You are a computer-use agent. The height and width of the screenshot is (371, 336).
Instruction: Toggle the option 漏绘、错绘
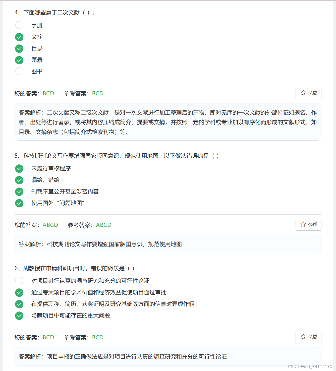click(x=19, y=180)
